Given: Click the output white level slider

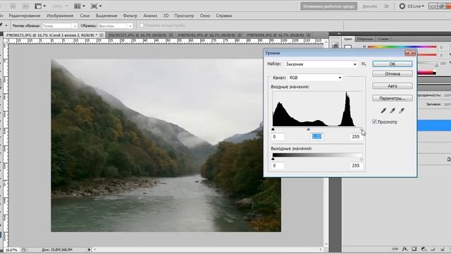Looking at the screenshot, I should [362, 159].
